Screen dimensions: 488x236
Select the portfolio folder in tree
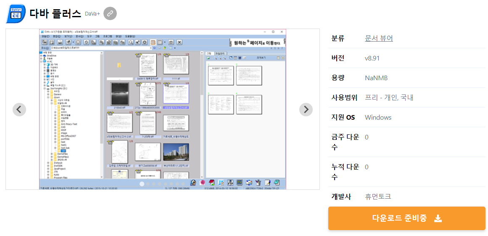pos(65,139)
